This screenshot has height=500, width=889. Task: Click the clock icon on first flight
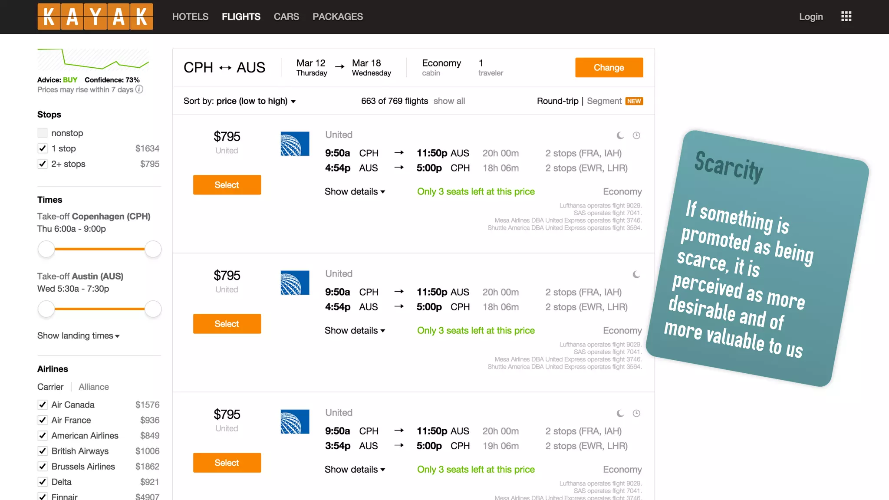636,135
